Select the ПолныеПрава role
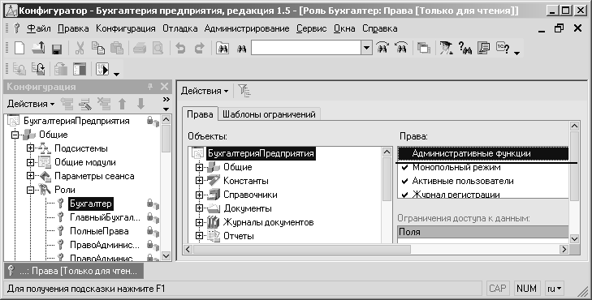This screenshot has height=300, width=592. (99, 231)
